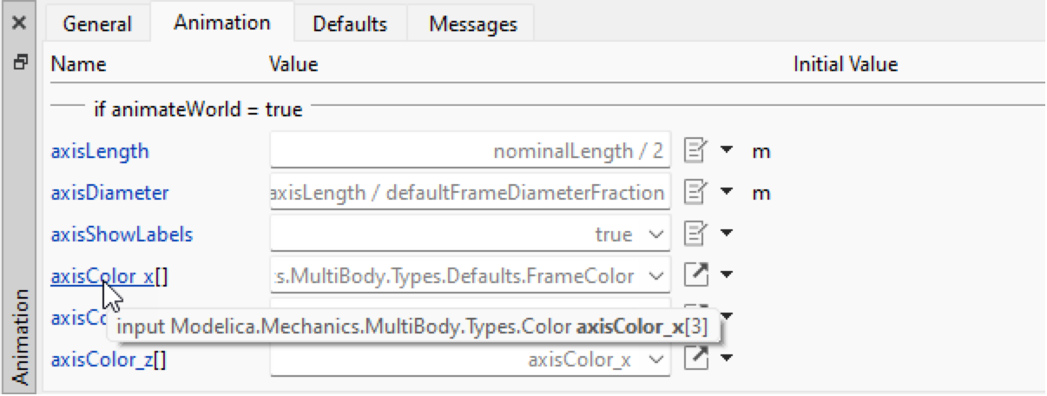Image resolution: width=1047 pixels, height=396 pixels.
Task: Open the Messages tab
Action: coord(473,23)
